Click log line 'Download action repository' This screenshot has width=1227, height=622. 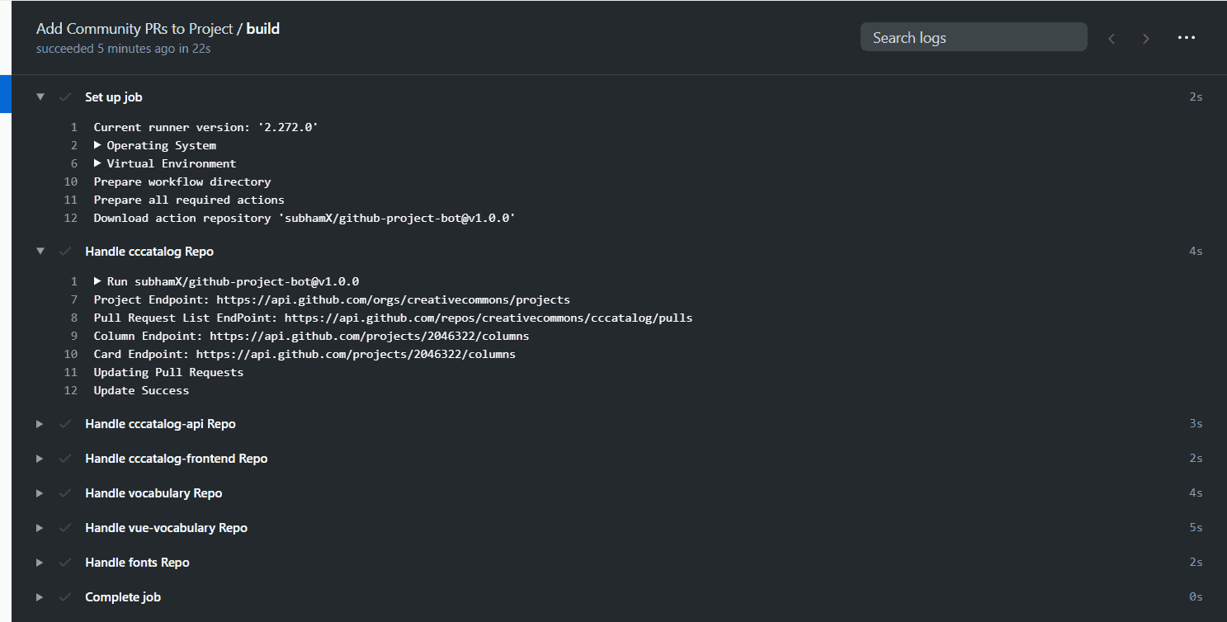click(x=304, y=218)
